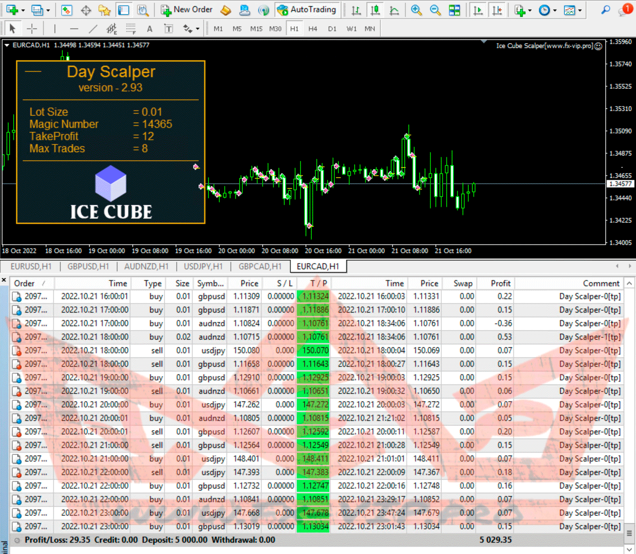Select the Fibonacci retracement tool

[x=130, y=29]
